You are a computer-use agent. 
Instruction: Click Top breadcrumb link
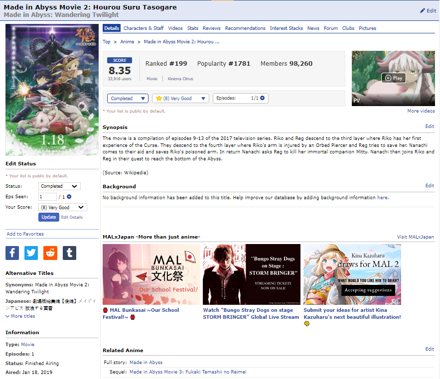coord(106,41)
